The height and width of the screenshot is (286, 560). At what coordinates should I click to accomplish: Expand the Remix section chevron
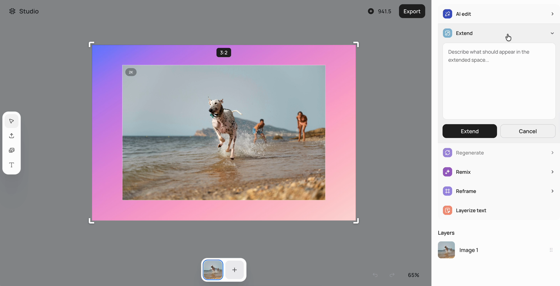(x=552, y=172)
